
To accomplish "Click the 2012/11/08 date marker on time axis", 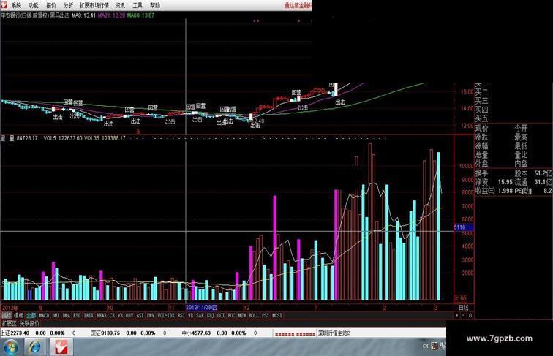I will 202,308.
